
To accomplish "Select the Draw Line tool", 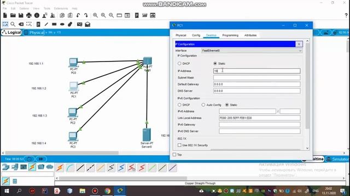I will tap(46, 24).
